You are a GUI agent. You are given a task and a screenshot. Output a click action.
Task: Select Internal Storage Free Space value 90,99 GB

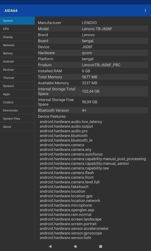[x=90, y=102]
